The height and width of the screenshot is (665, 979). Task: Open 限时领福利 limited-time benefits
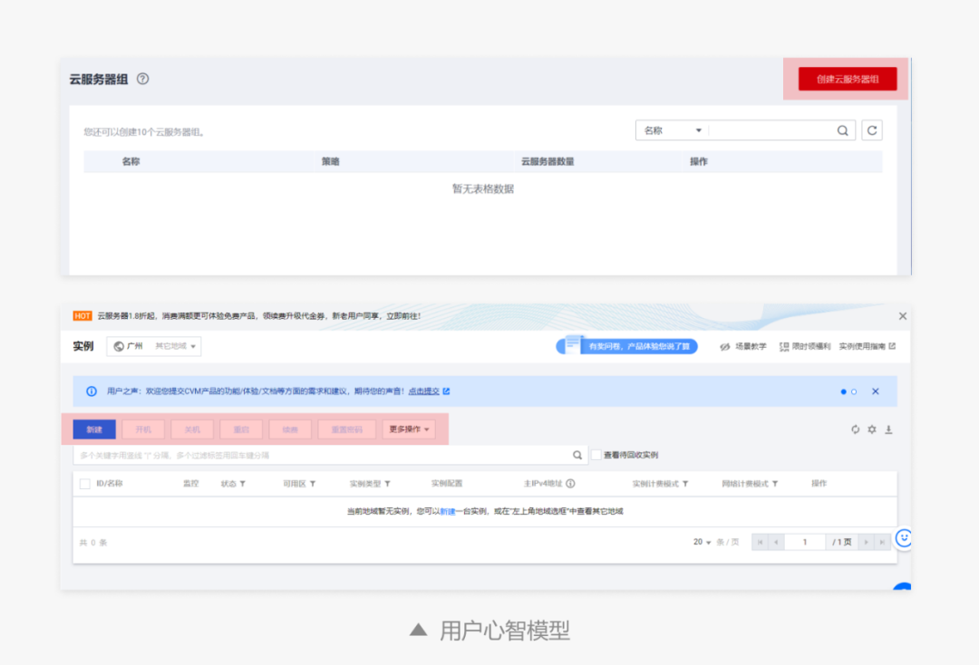click(805, 346)
